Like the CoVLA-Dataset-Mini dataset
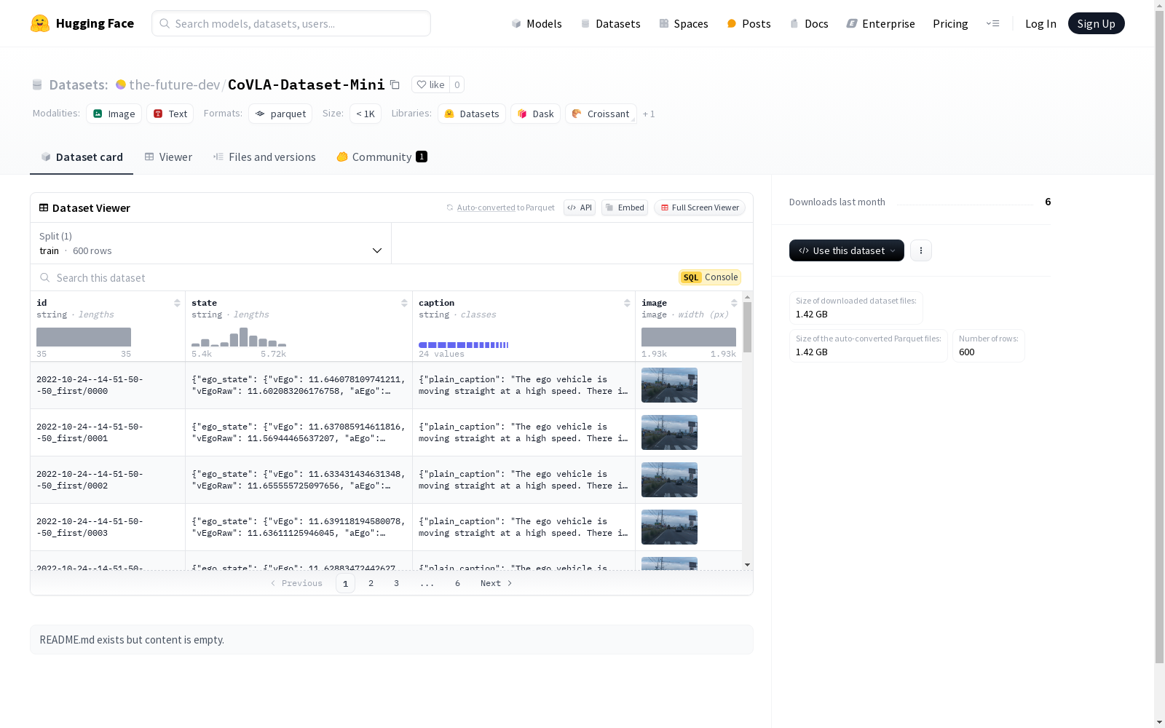1165x728 pixels. tap(430, 84)
